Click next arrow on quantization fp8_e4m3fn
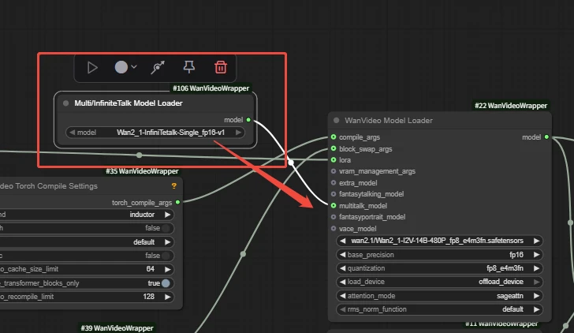This screenshot has width=574, height=333. point(537,268)
